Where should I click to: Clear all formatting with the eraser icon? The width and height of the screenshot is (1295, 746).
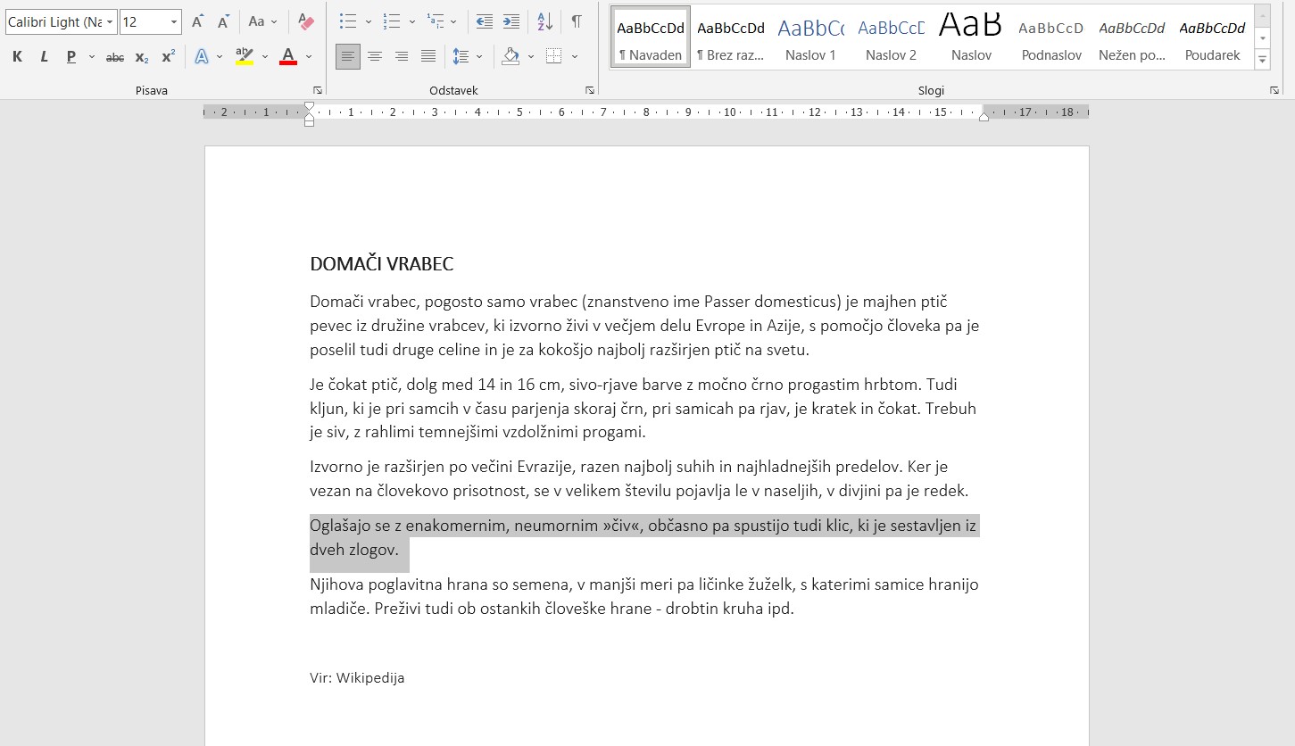306,21
